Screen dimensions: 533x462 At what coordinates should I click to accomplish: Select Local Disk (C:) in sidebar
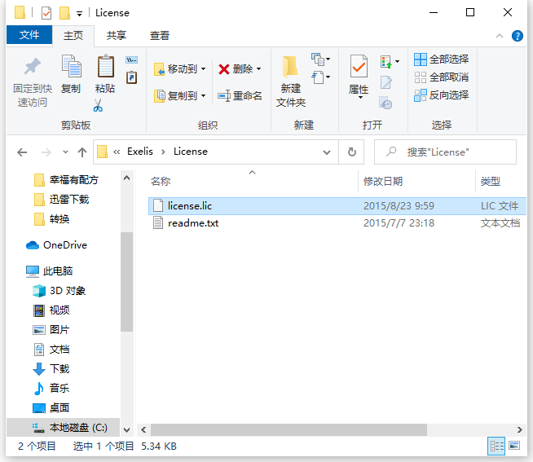(x=64, y=428)
